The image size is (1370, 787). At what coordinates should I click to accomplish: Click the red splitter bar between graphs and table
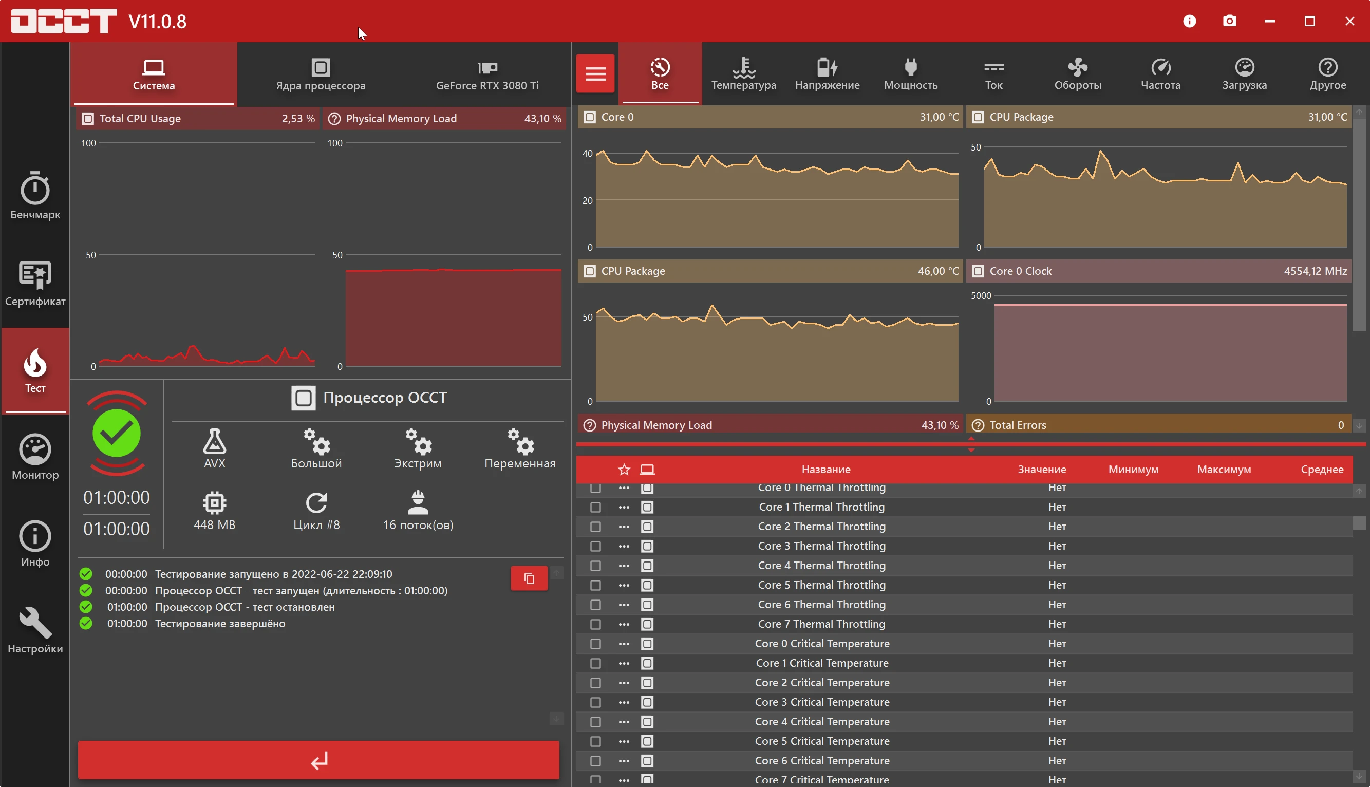pos(971,444)
